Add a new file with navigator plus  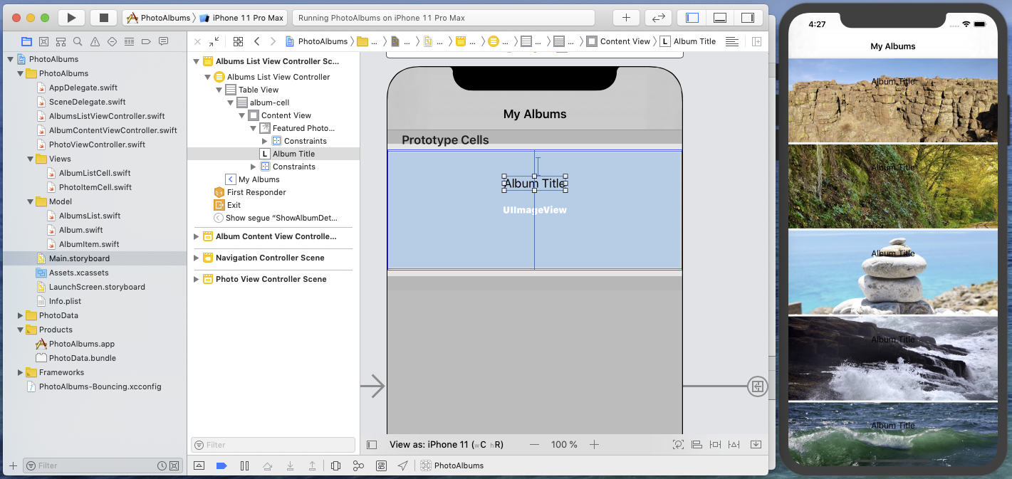[12, 465]
